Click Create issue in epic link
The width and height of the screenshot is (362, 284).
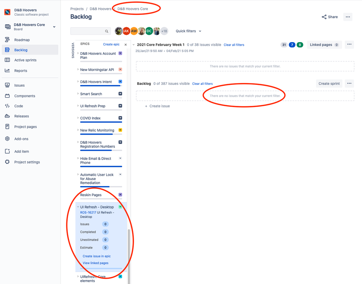click(97, 256)
